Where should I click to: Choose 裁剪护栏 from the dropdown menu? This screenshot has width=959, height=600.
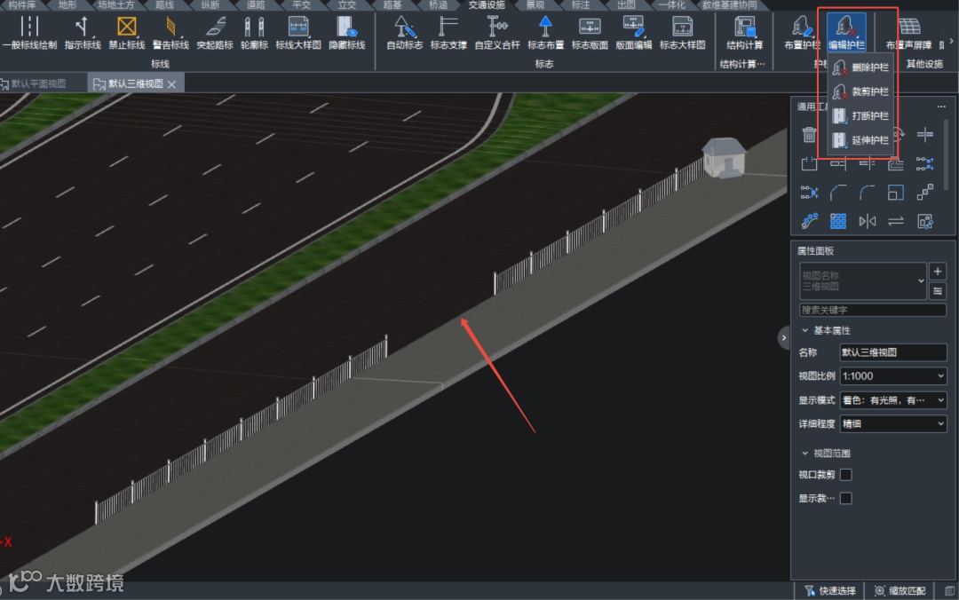(861, 91)
